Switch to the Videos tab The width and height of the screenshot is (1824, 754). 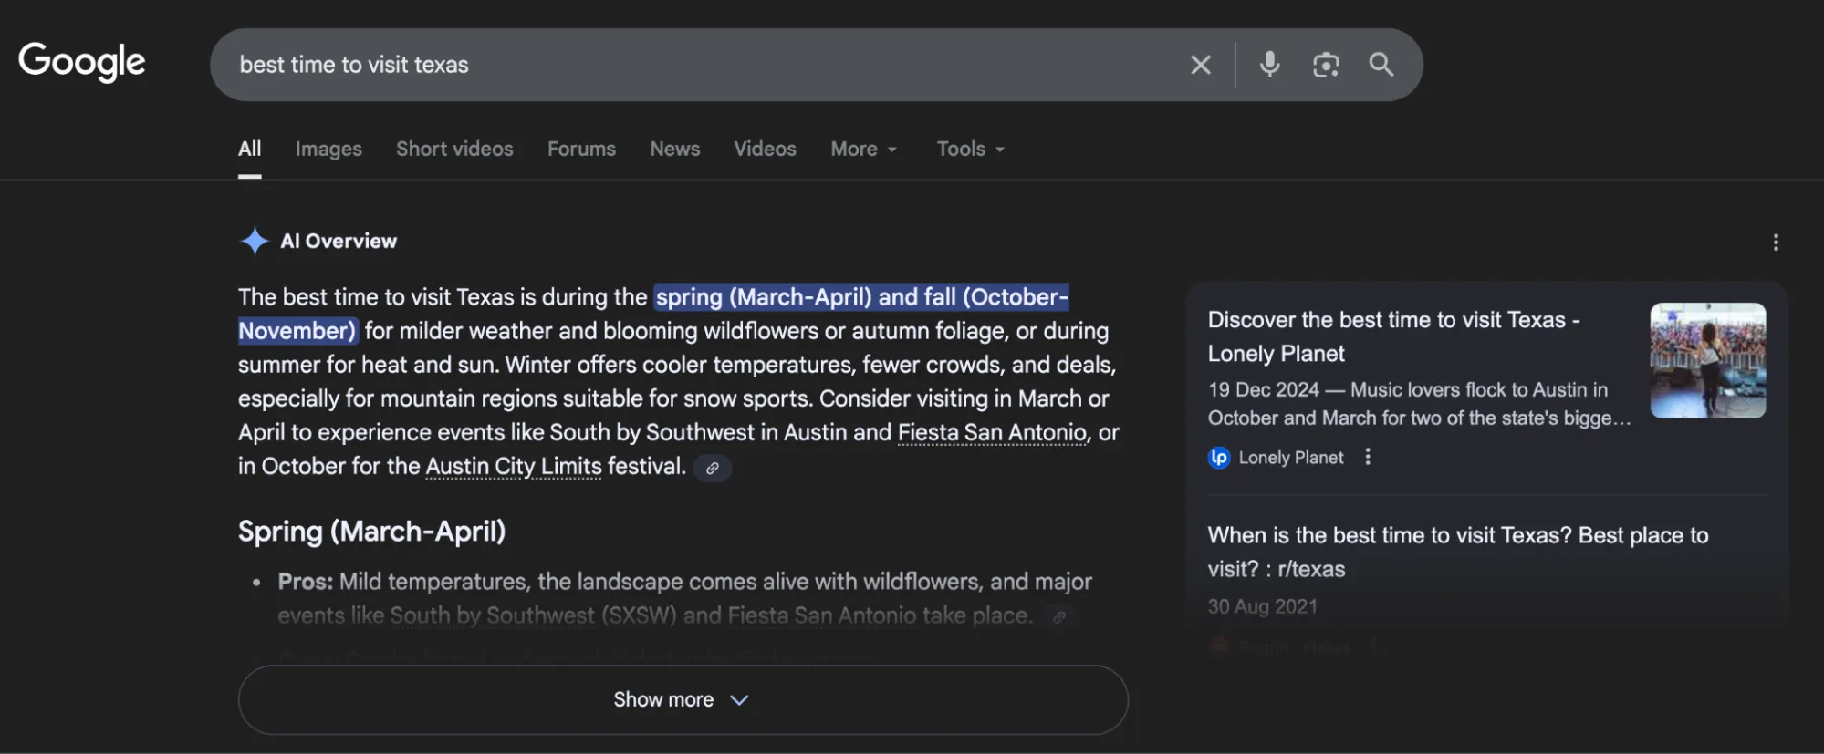tap(765, 149)
